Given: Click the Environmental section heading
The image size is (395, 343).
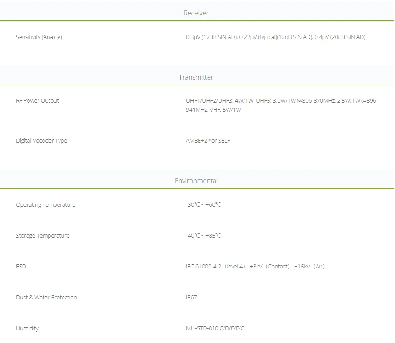Looking at the screenshot, I should pos(196,181).
